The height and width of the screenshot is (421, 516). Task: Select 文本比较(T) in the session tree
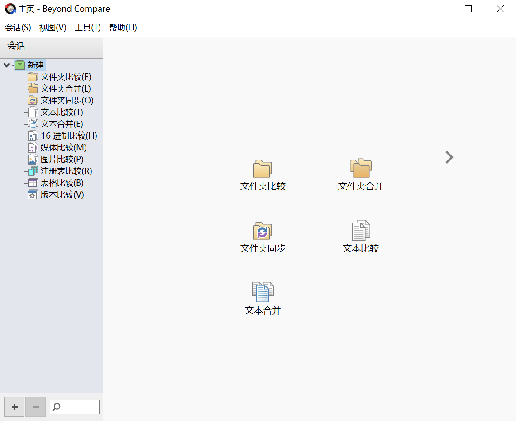(62, 112)
